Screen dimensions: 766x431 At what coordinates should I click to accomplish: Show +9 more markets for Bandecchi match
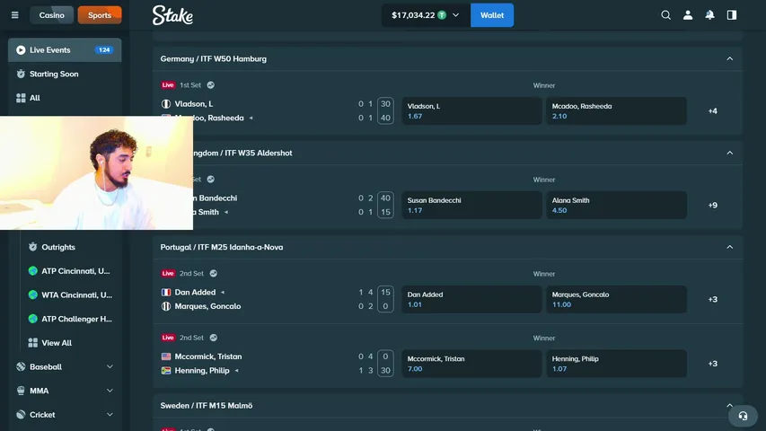point(713,206)
